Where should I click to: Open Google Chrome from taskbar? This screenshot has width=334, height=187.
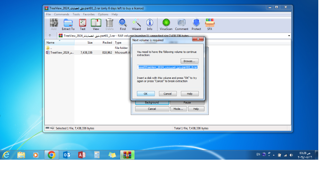[51, 155]
